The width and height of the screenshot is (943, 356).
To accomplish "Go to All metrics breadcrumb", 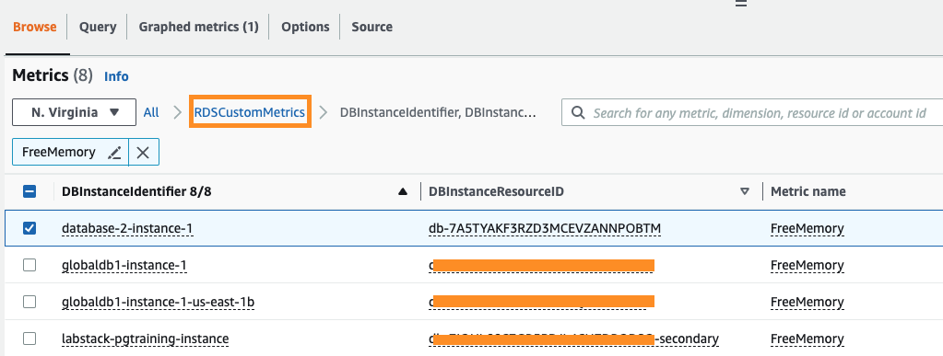I will (x=151, y=112).
